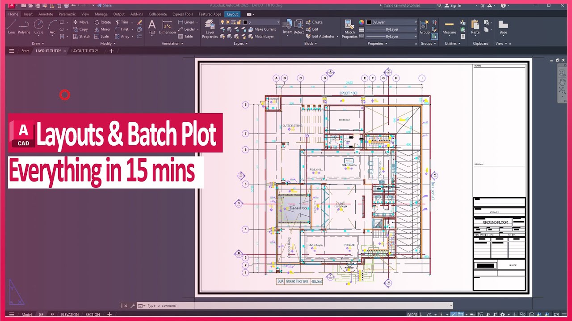Insert Text annotation tool
The width and height of the screenshot is (572, 321).
coord(152,27)
